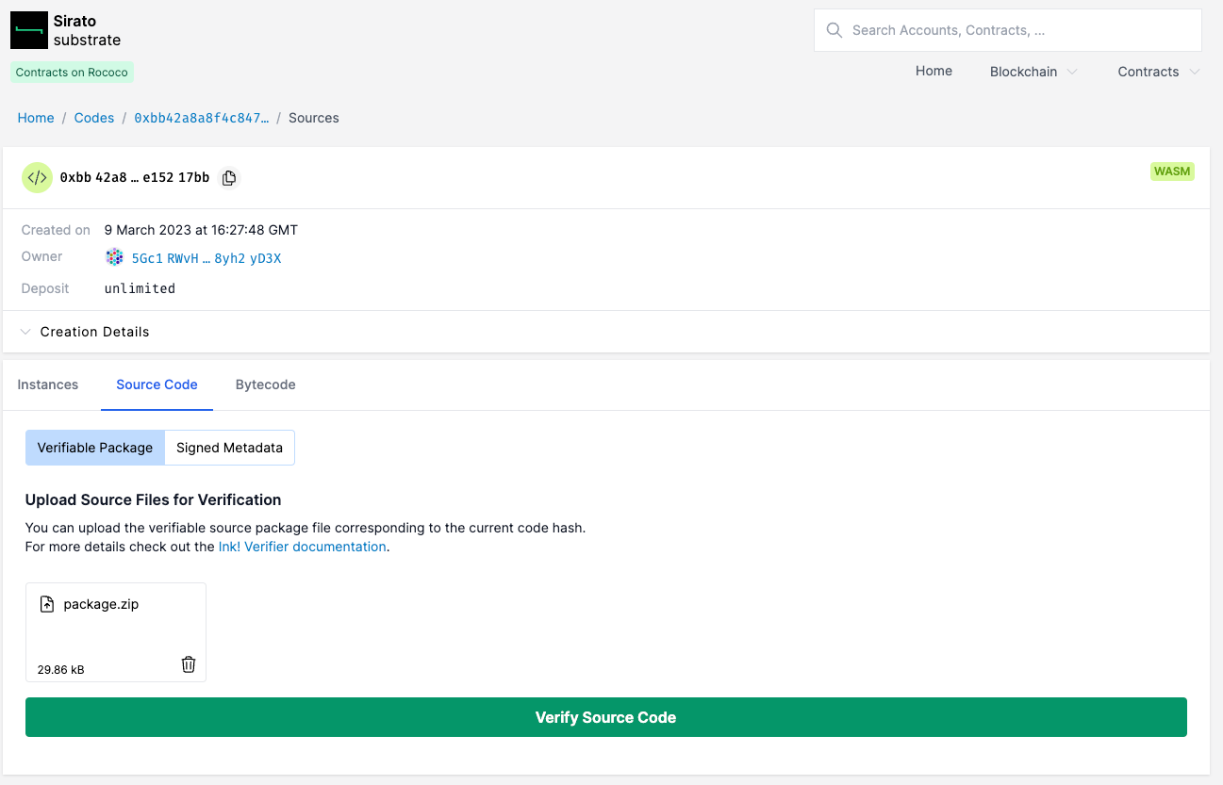Click the Verify Source Code button
Viewport: 1223px width, 785px height.
tap(605, 717)
